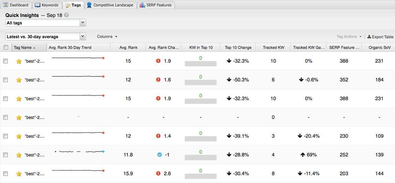Check the box for the row with 252 SERP features
395x183 pixels.
6,155
